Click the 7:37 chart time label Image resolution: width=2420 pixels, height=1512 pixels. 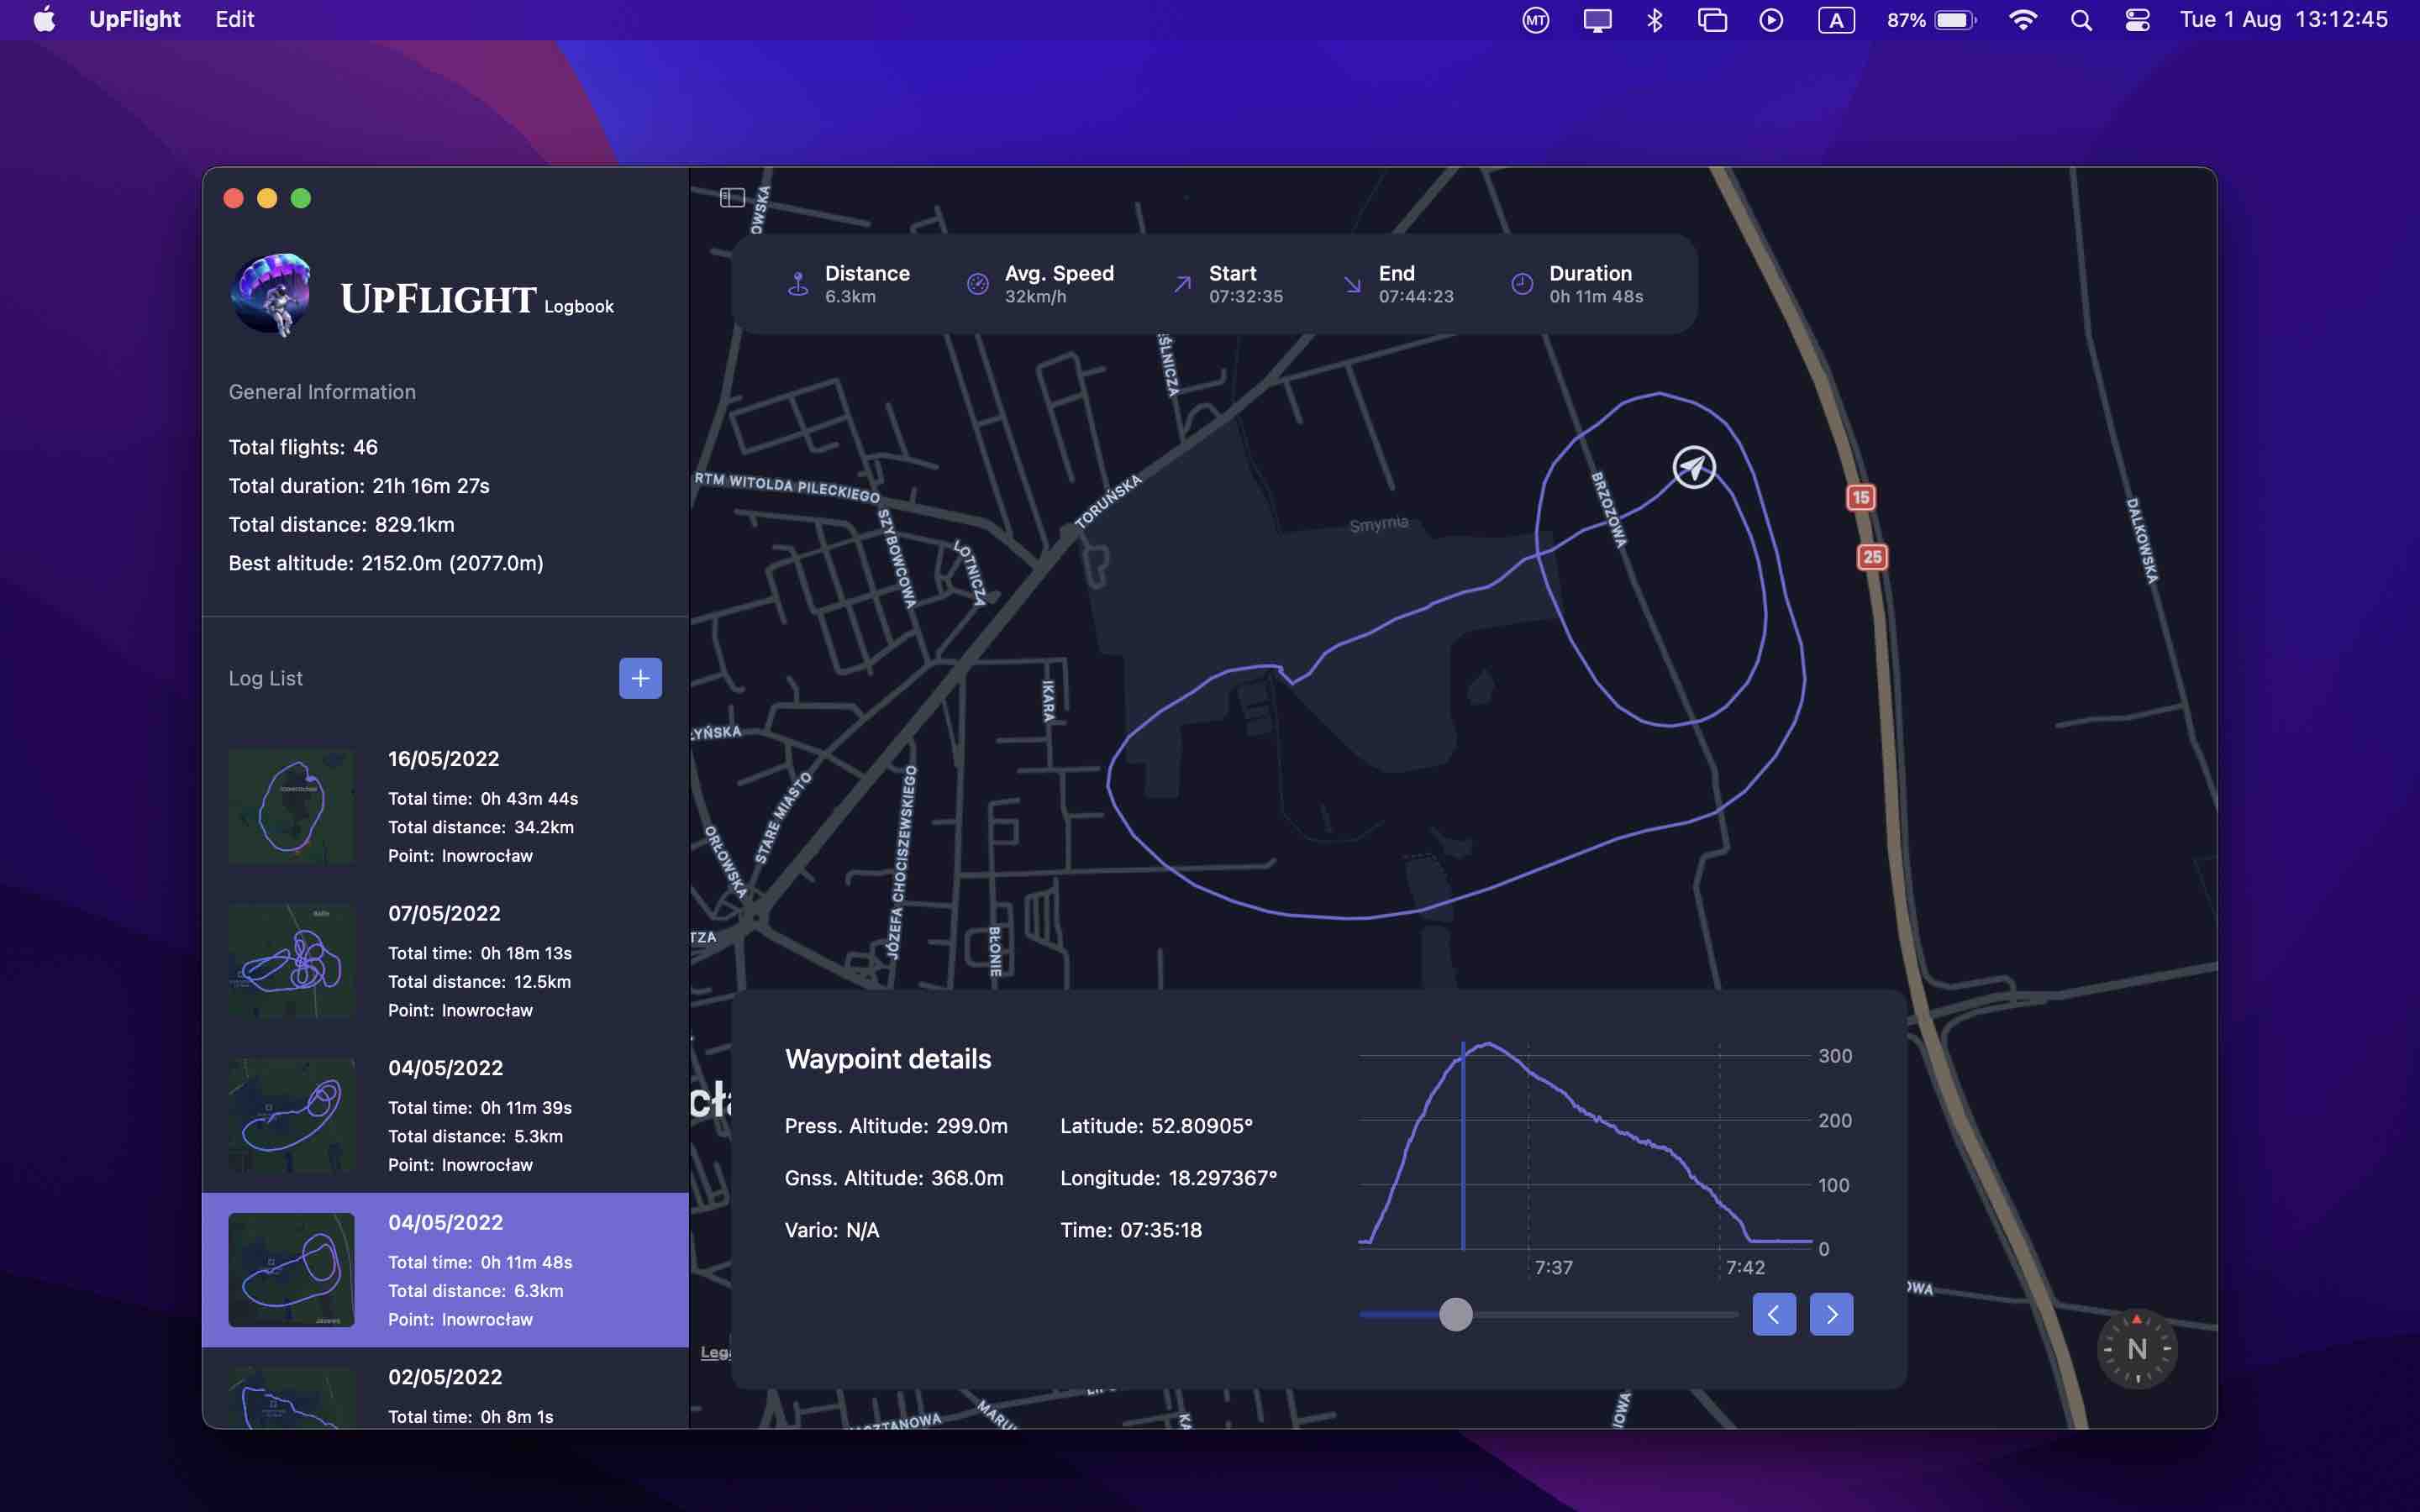pyautogui.click(x=1554, y=1267)
